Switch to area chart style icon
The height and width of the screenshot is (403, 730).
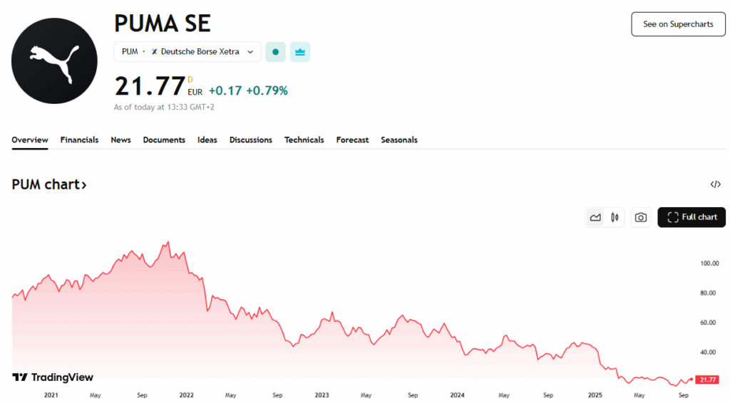(x=595, y=217)
